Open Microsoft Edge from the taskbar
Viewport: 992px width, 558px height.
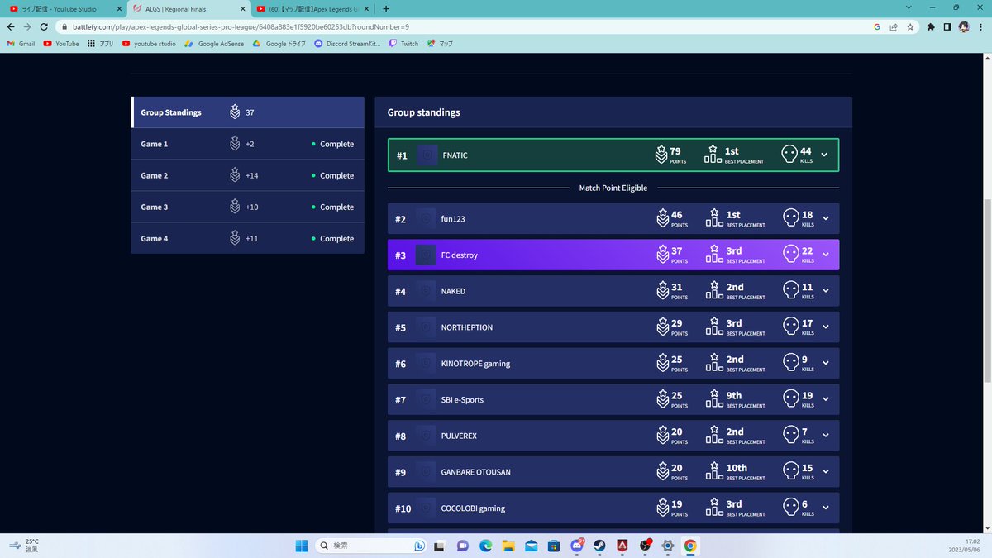485,546
